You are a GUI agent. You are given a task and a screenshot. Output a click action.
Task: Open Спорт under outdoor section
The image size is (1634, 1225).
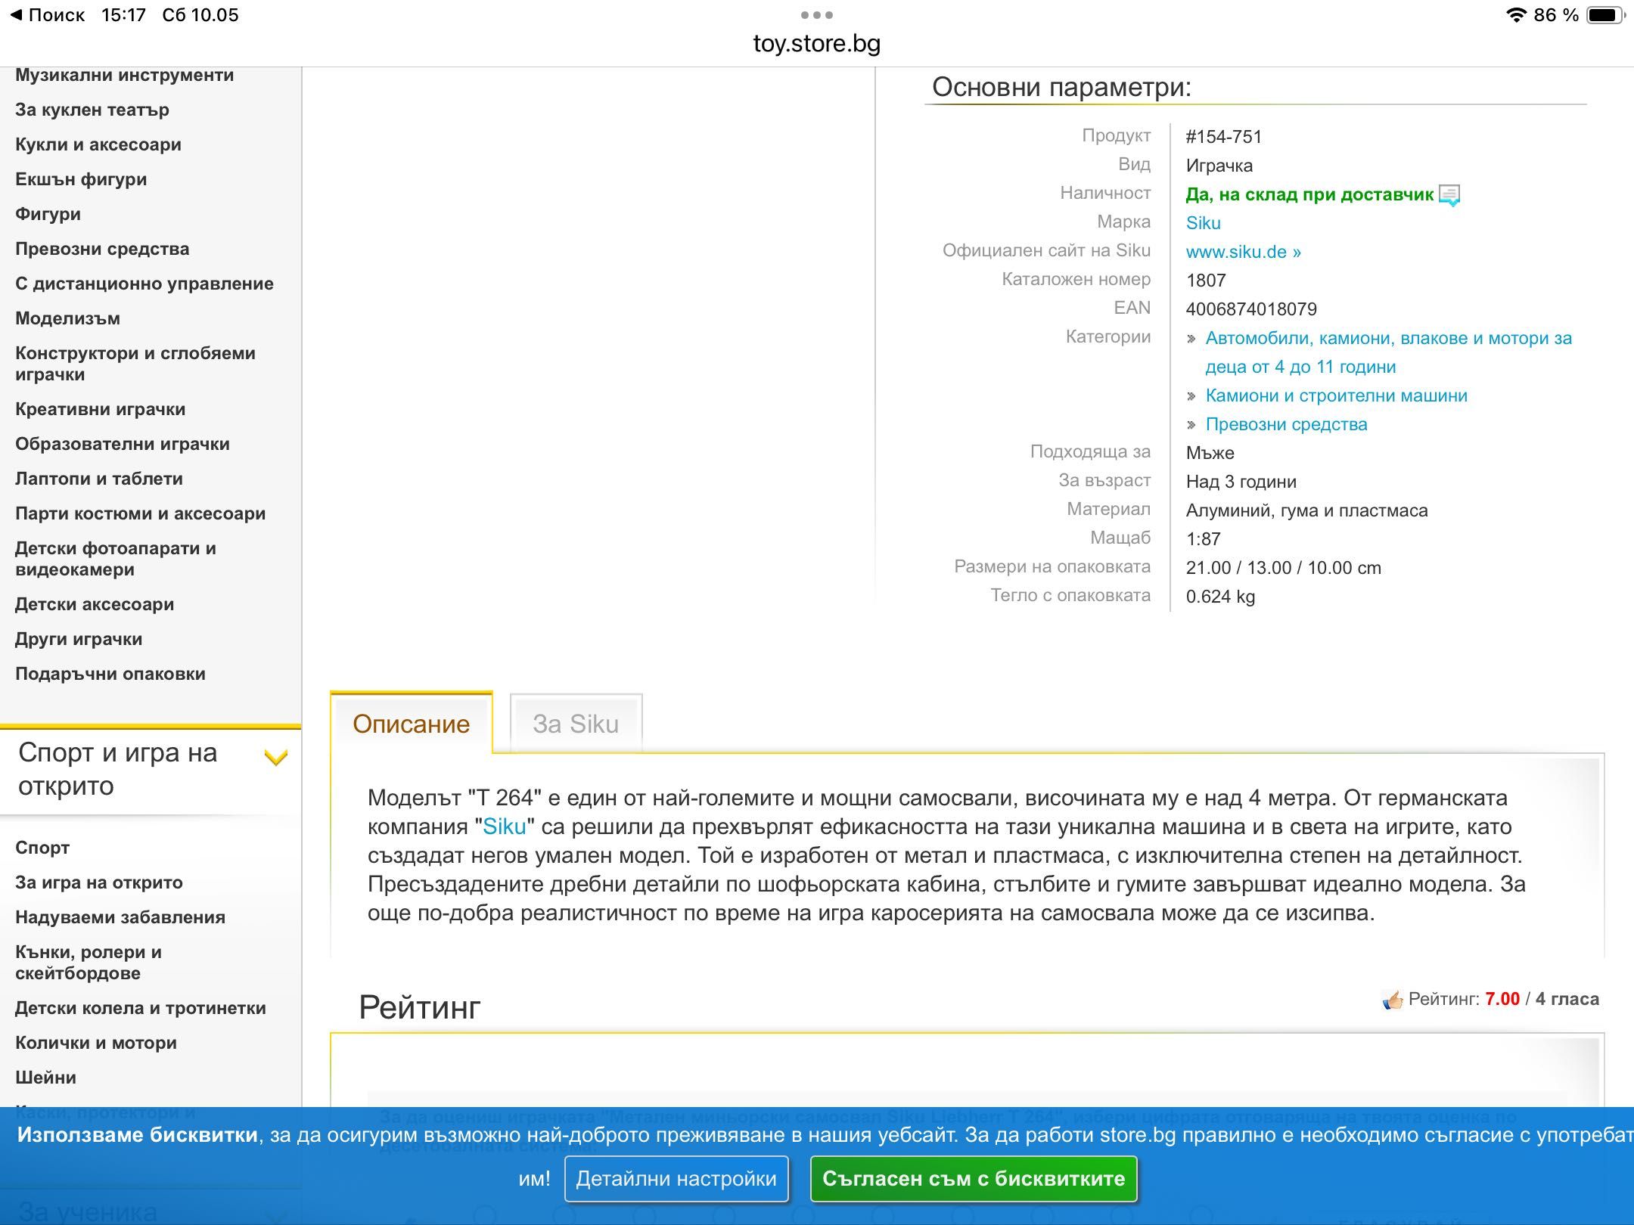(42, 848)
